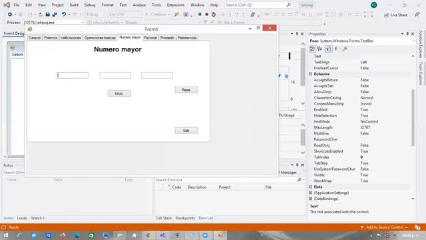Open the Breakpoints tab

(x=185, y=218)
